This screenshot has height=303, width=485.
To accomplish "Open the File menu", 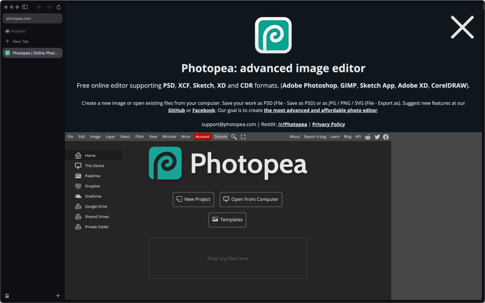I will click(70, 137).
